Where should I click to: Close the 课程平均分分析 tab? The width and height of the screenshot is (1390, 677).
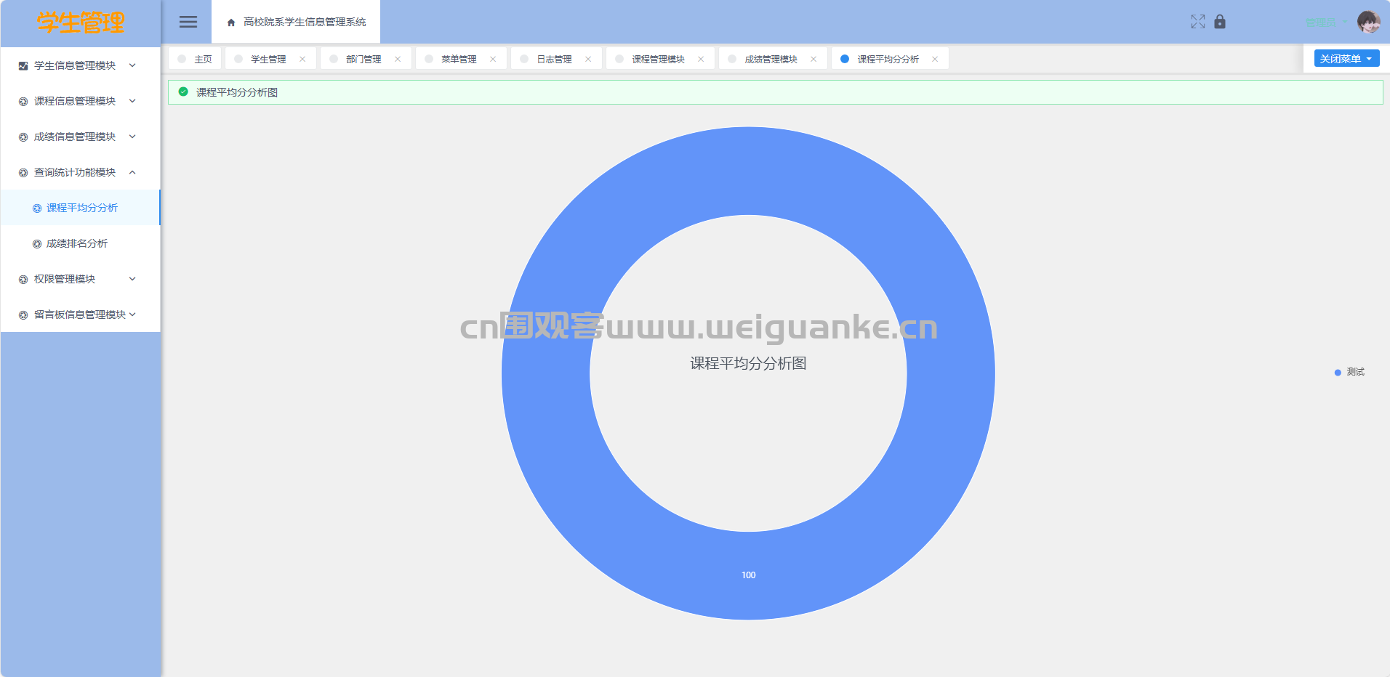tap(935, 60)
